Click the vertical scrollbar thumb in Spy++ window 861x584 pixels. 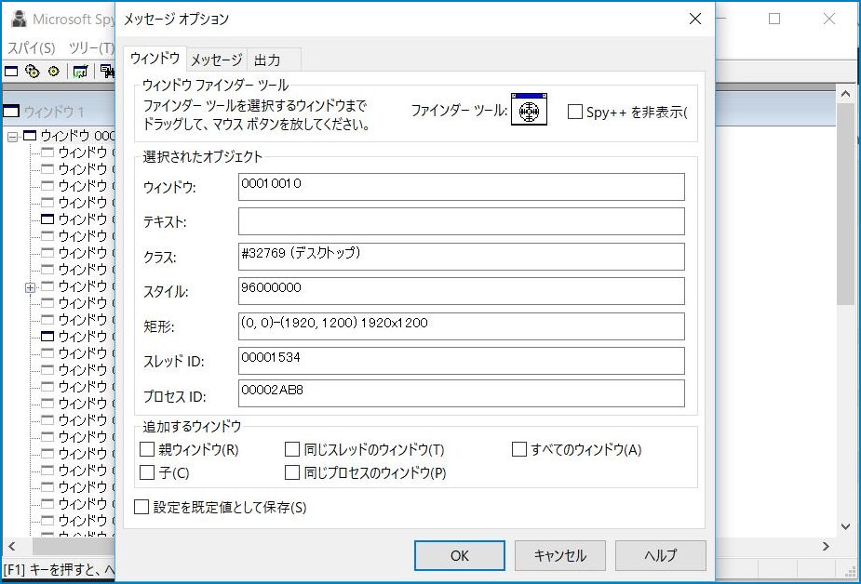(x=845, y=203)
